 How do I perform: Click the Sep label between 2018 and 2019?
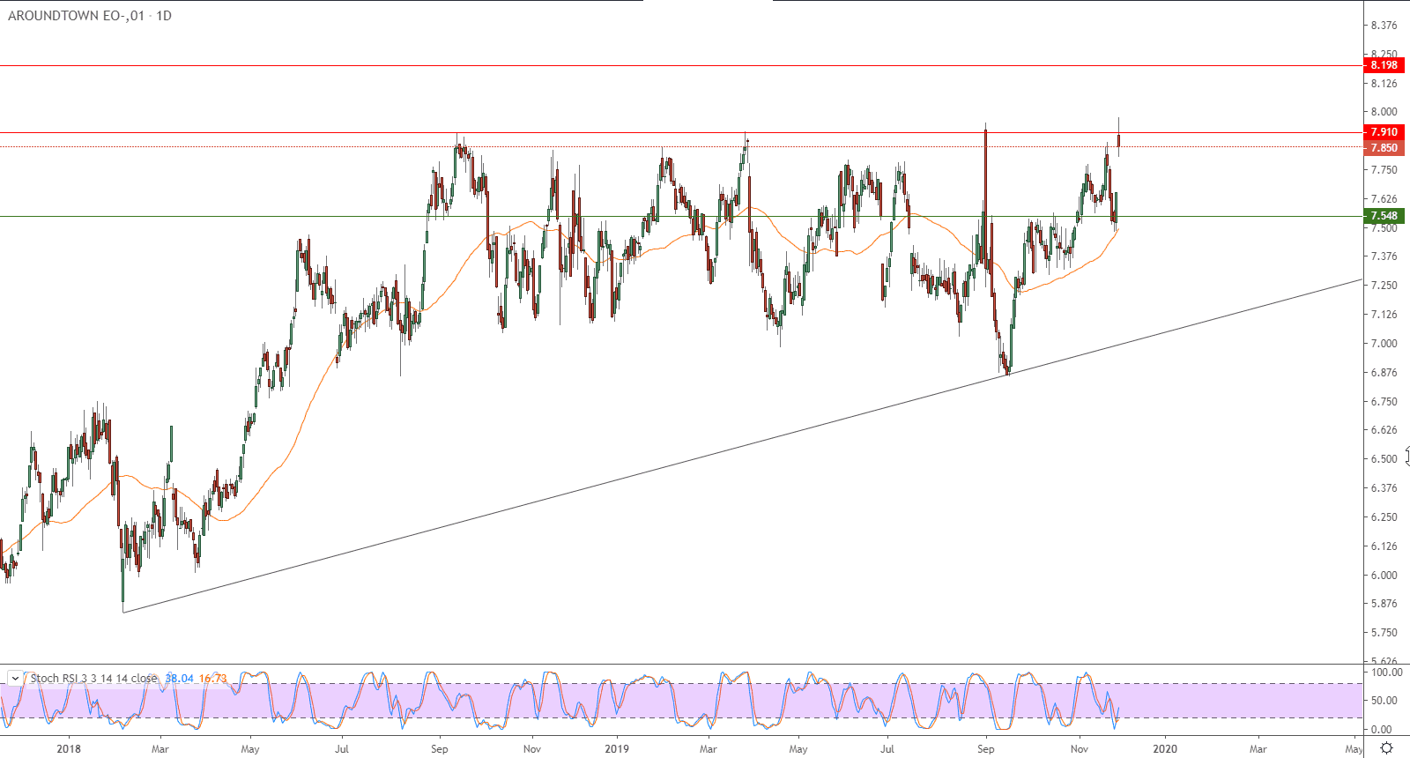tap(440, 749)
